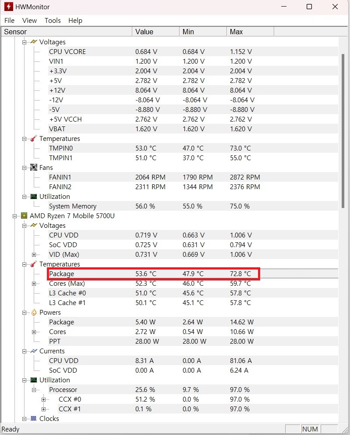Collapse the Currents node
This screenshot has width=350, height=435.
[x=25, y=351]
